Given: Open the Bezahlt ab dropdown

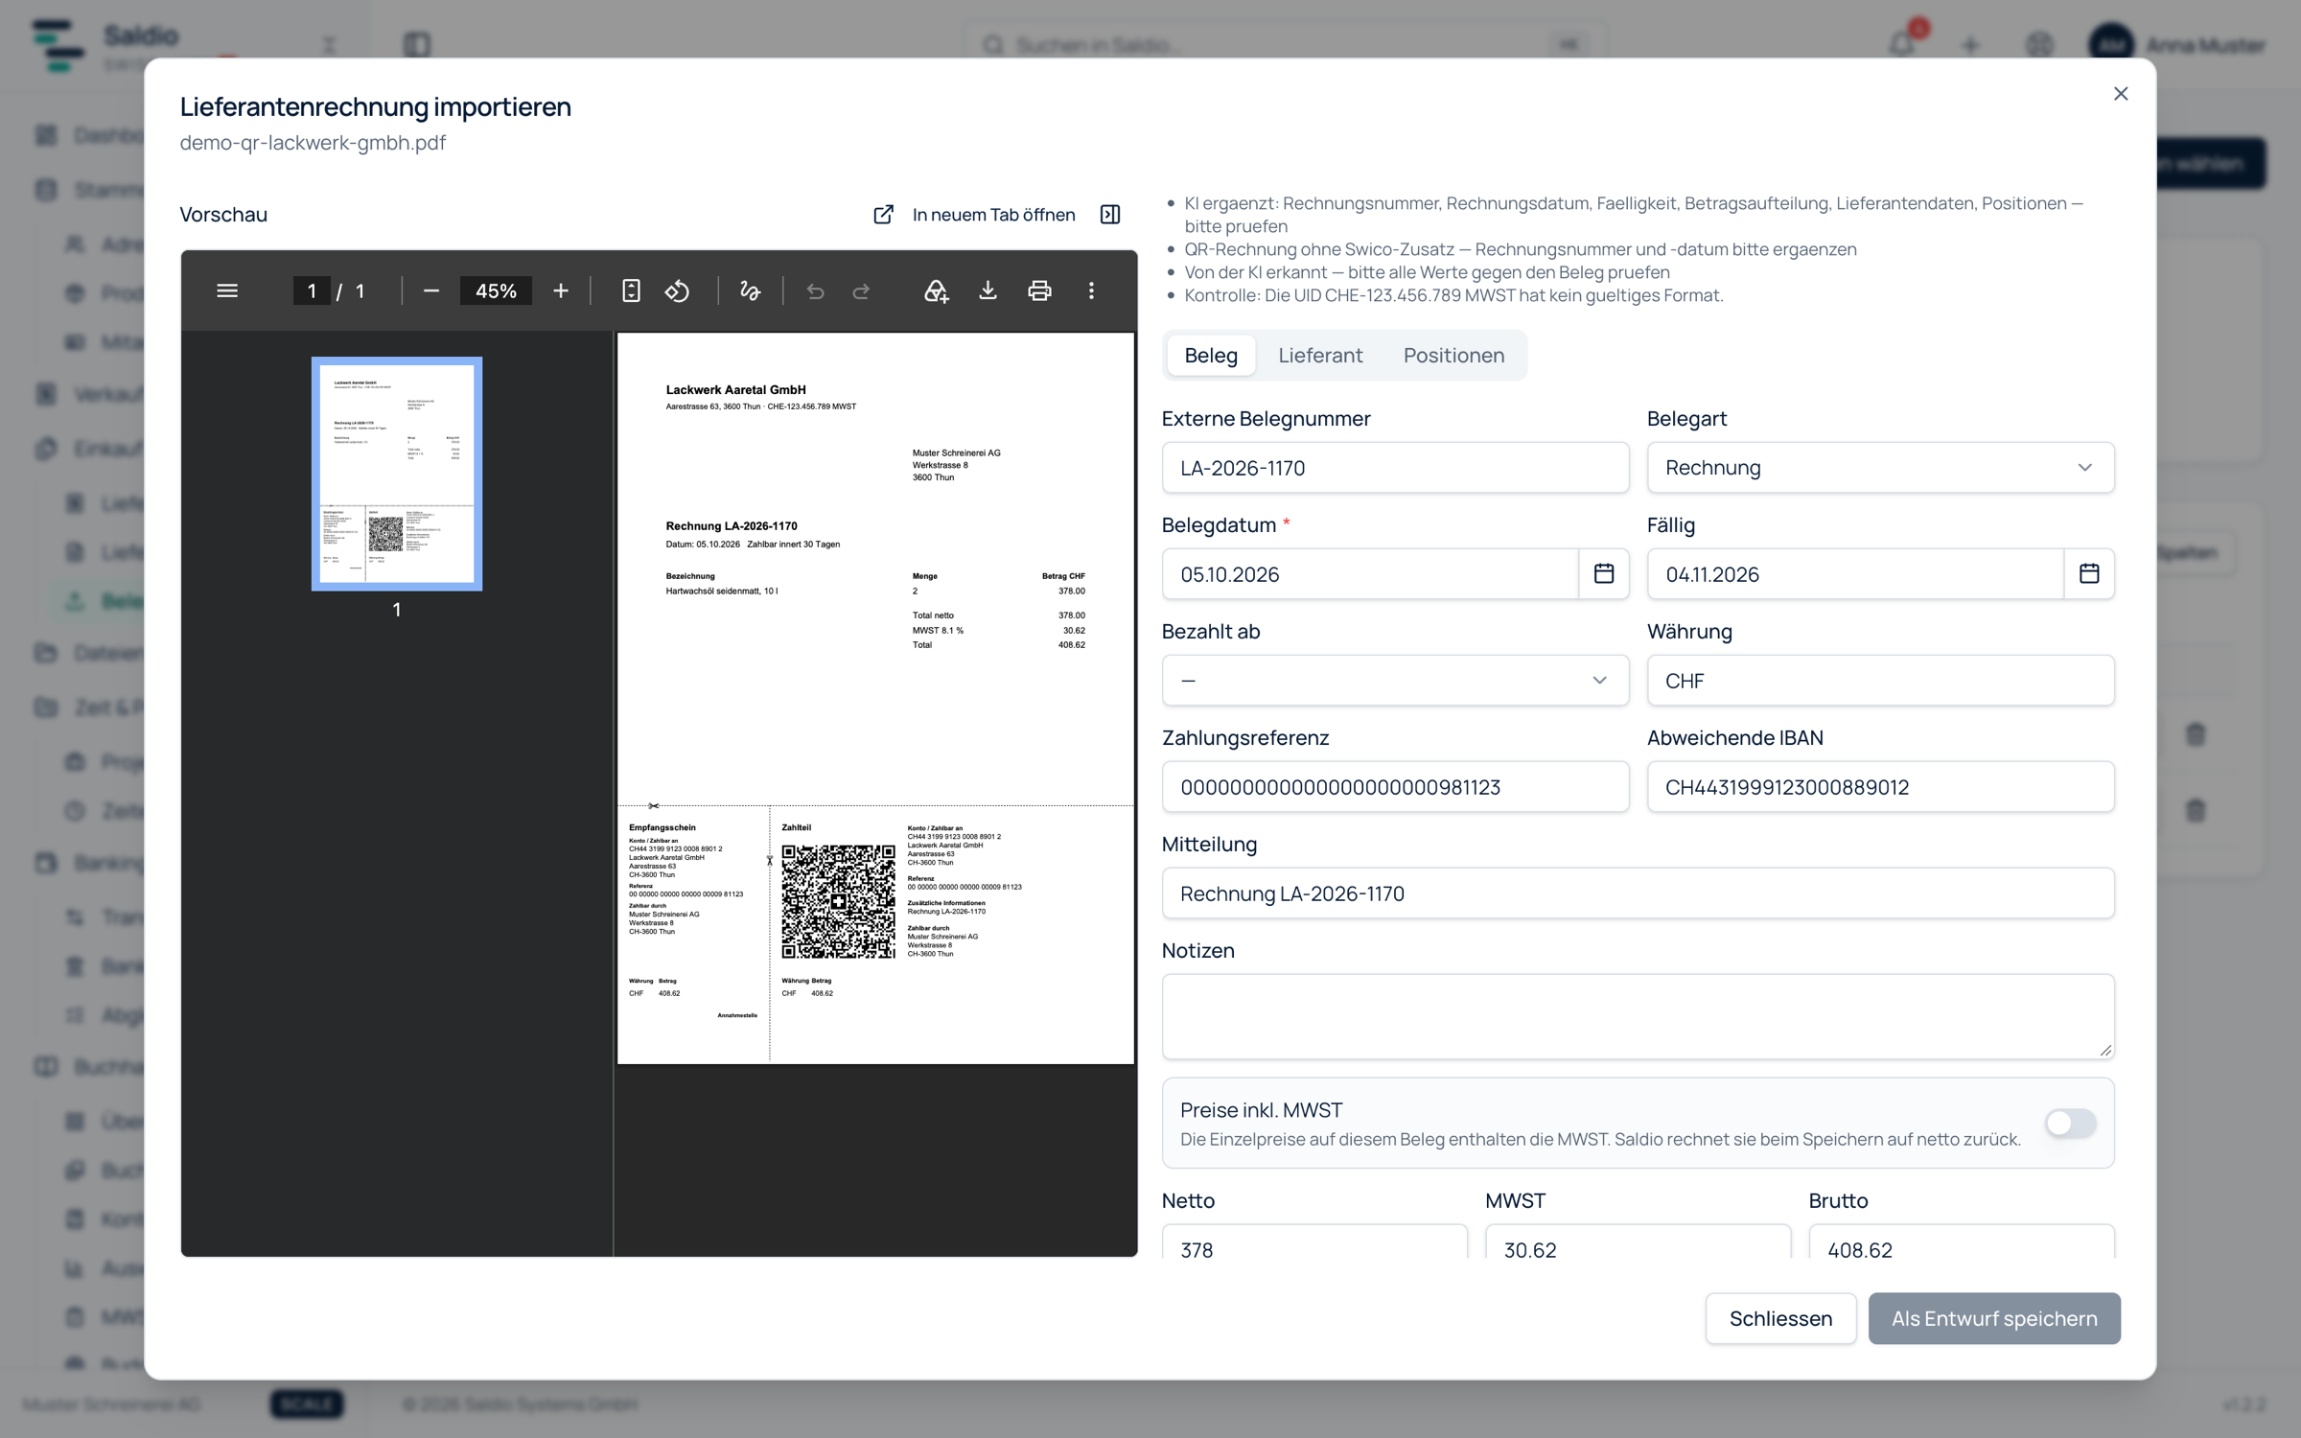Looking at the screenshot, I should 1395,681.
